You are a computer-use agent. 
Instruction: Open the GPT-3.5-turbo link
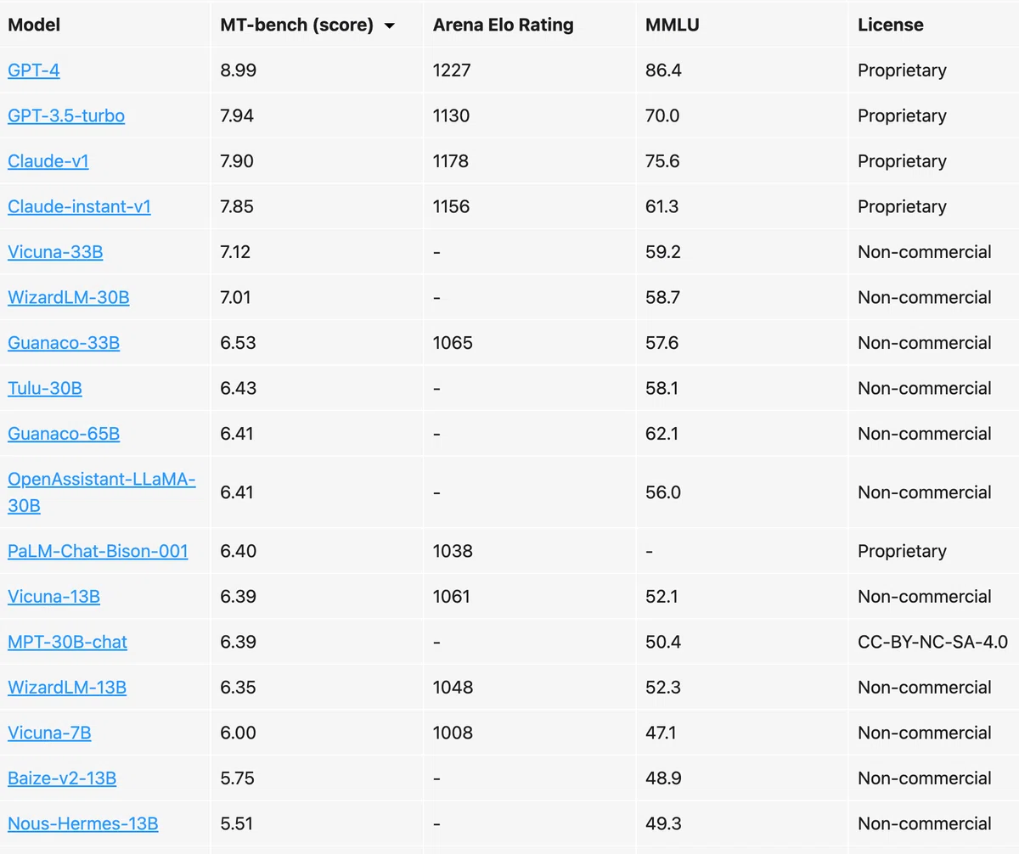pyautogui.click(x=66, y=115)
